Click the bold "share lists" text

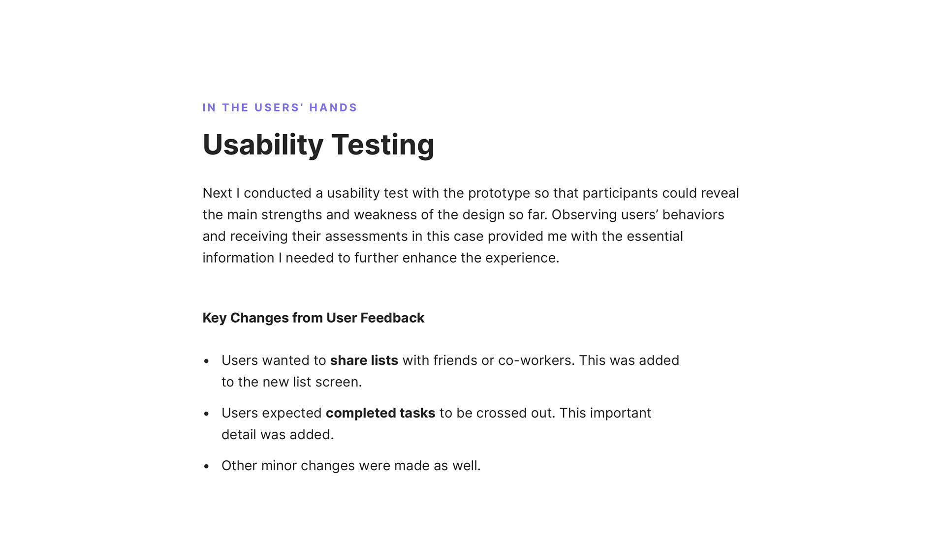(364, 360)
